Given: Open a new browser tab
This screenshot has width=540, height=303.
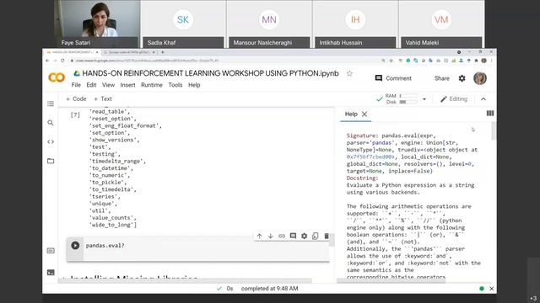Looking at the screenshot, I should click(163, 52).
